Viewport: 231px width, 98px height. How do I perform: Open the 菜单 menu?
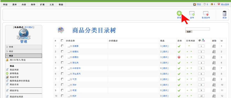[15, 4]
